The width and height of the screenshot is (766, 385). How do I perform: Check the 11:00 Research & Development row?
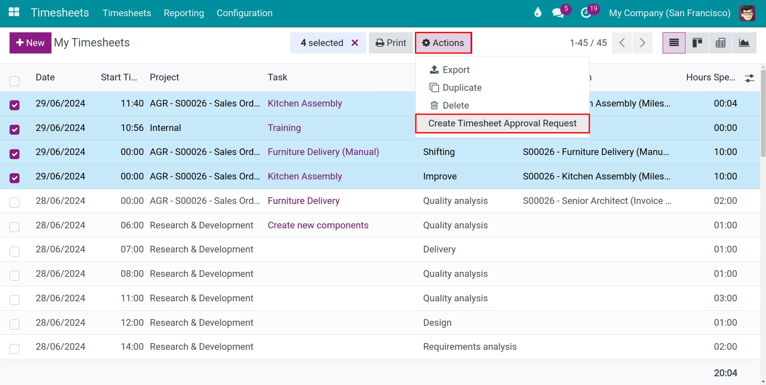tap(15, 300)
